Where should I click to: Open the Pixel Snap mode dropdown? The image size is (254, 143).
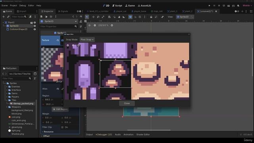87,40
